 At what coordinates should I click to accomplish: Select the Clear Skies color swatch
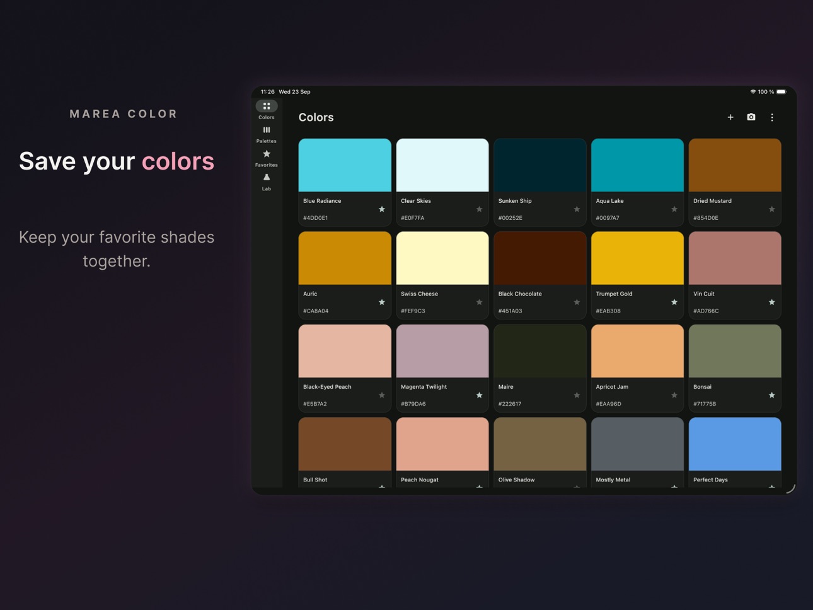tap(442, 165)
